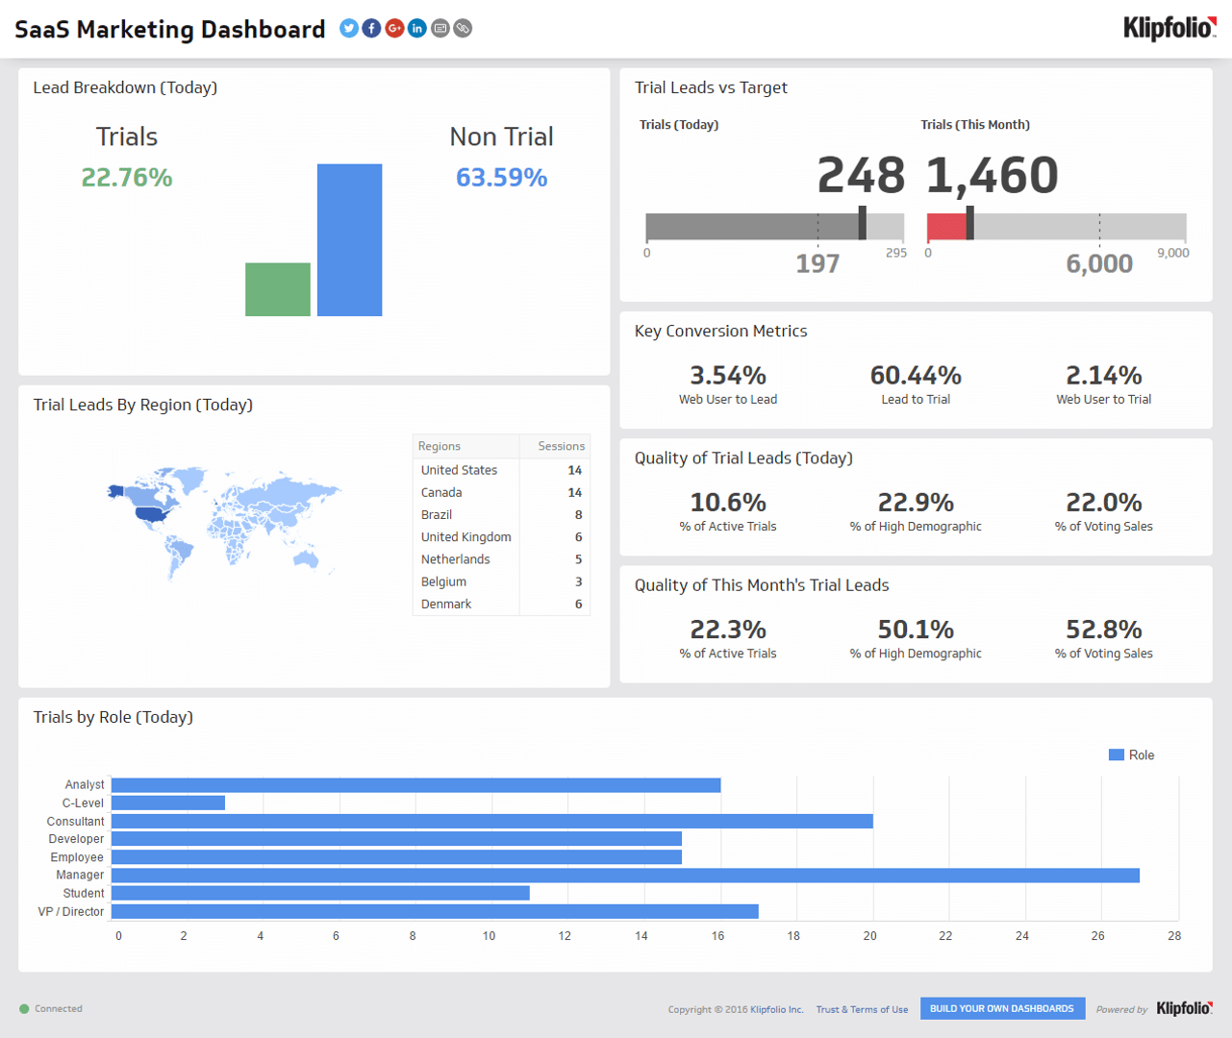Viewport: 1232px width, 1038px height.
Task: Share the dashboard on LinkedIn
Action: pyautogui.click(x=416, y=28)
